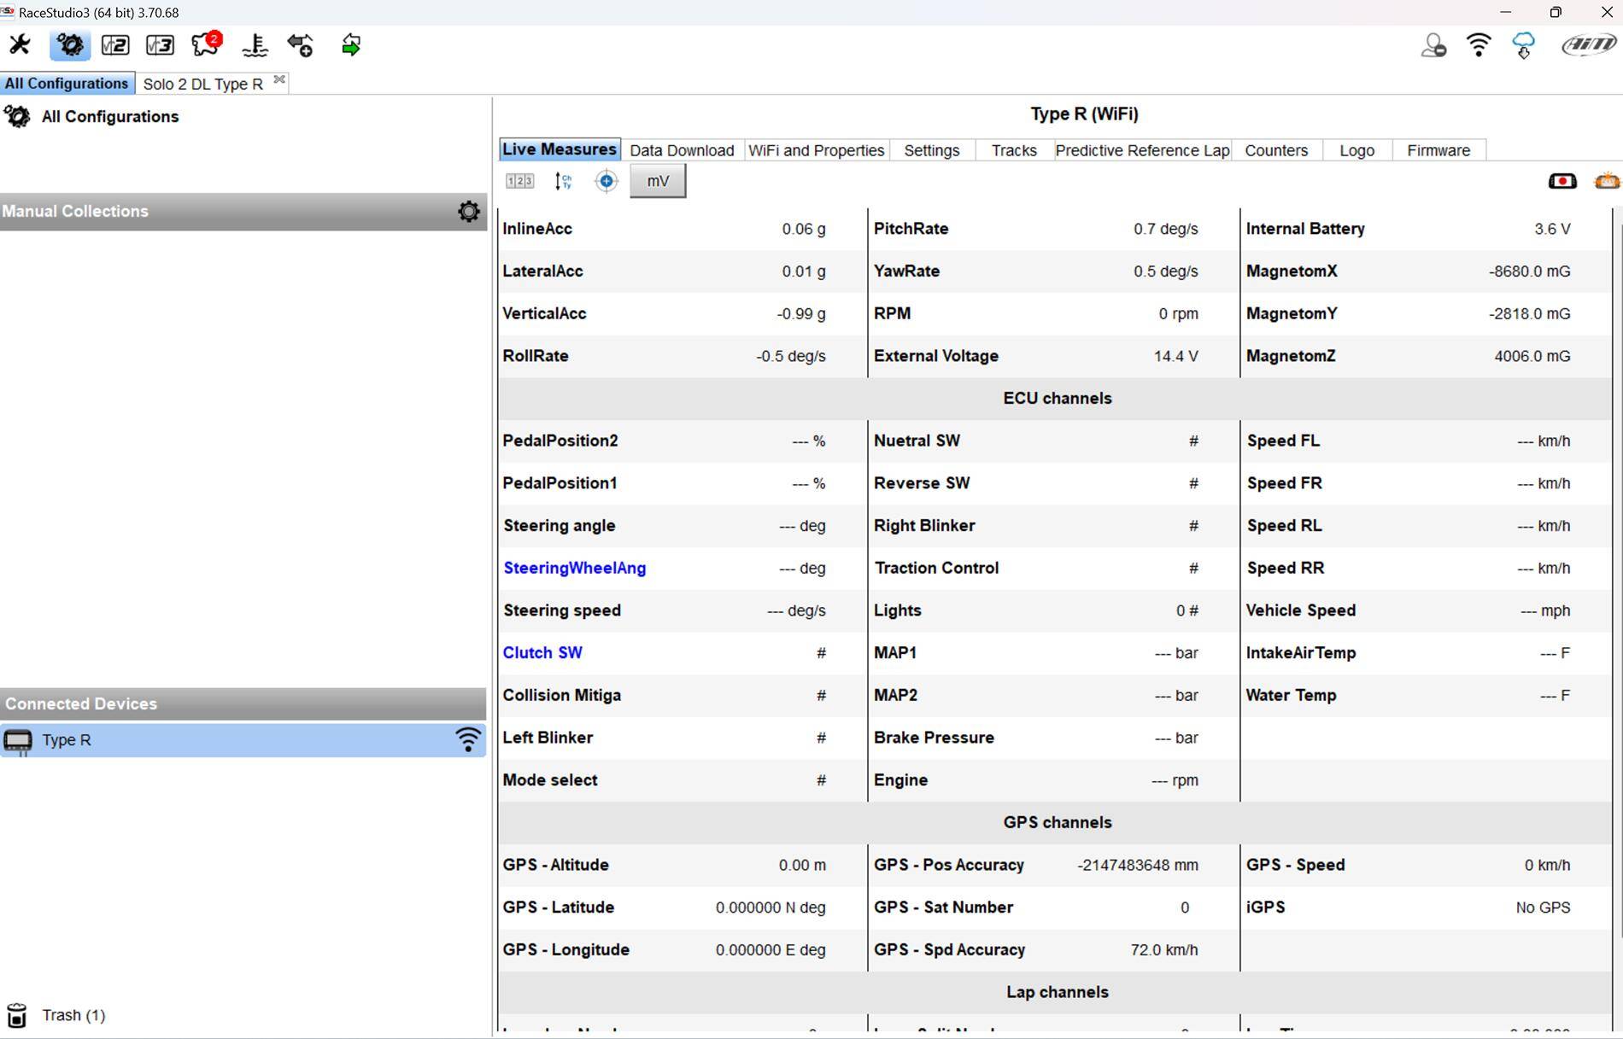1623x1039 pixels.
Task: Select the Configurations gear toolbar icon
Action: coord(70,44)
